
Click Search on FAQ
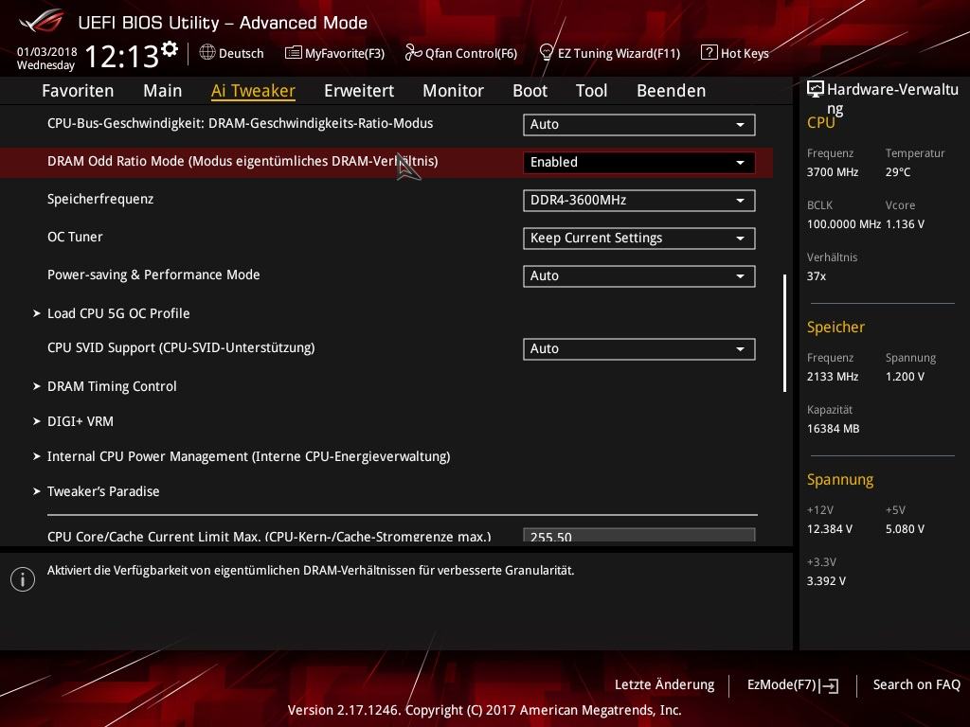917,685
